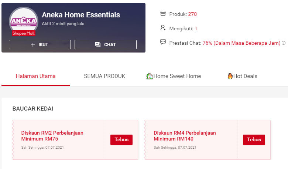
Task: Switch to the Halaman Utama tab
Action: pos(36,76)
